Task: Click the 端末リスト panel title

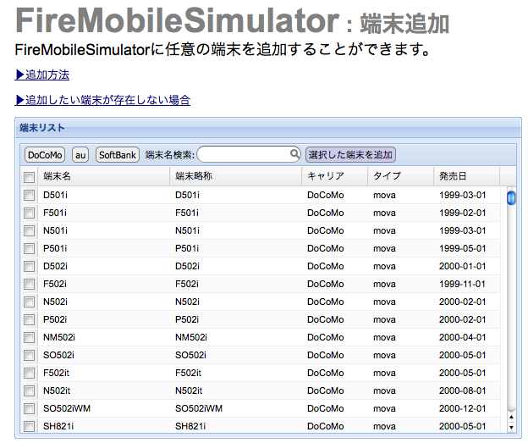Action: tap(42, 128)
